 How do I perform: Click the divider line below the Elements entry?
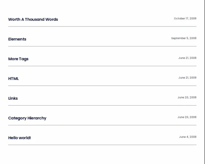102,46
